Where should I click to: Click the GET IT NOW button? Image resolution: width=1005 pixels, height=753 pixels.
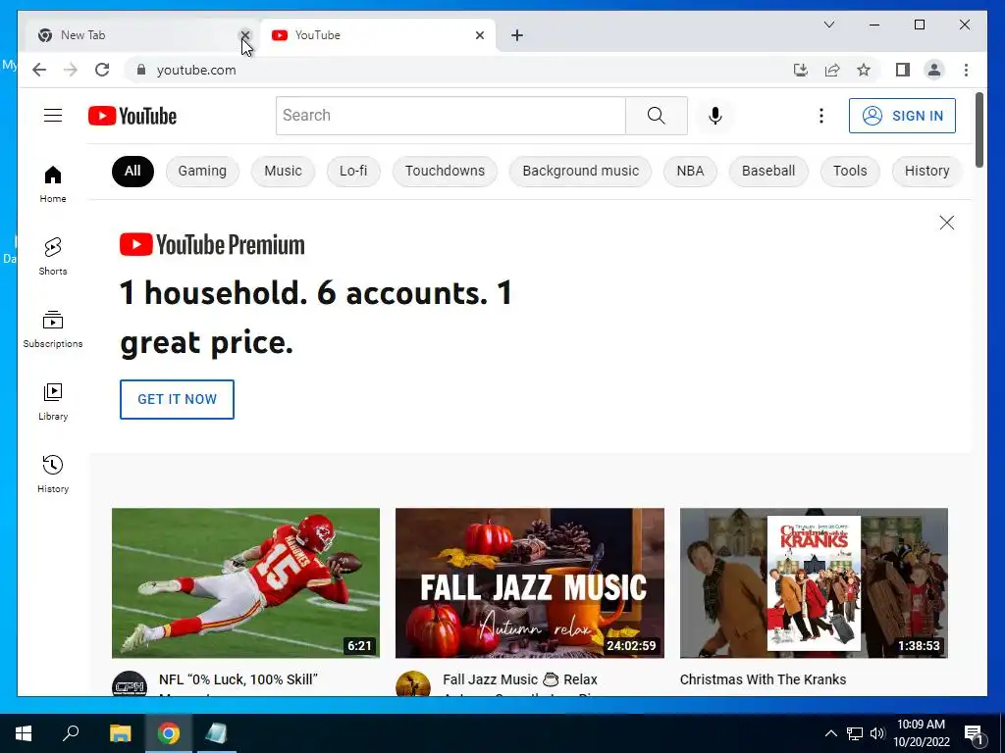point(177,400)
